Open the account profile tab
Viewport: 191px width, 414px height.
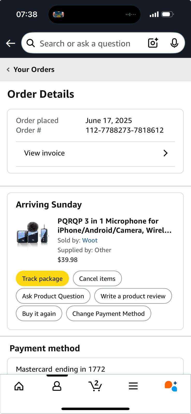[57, 386]
